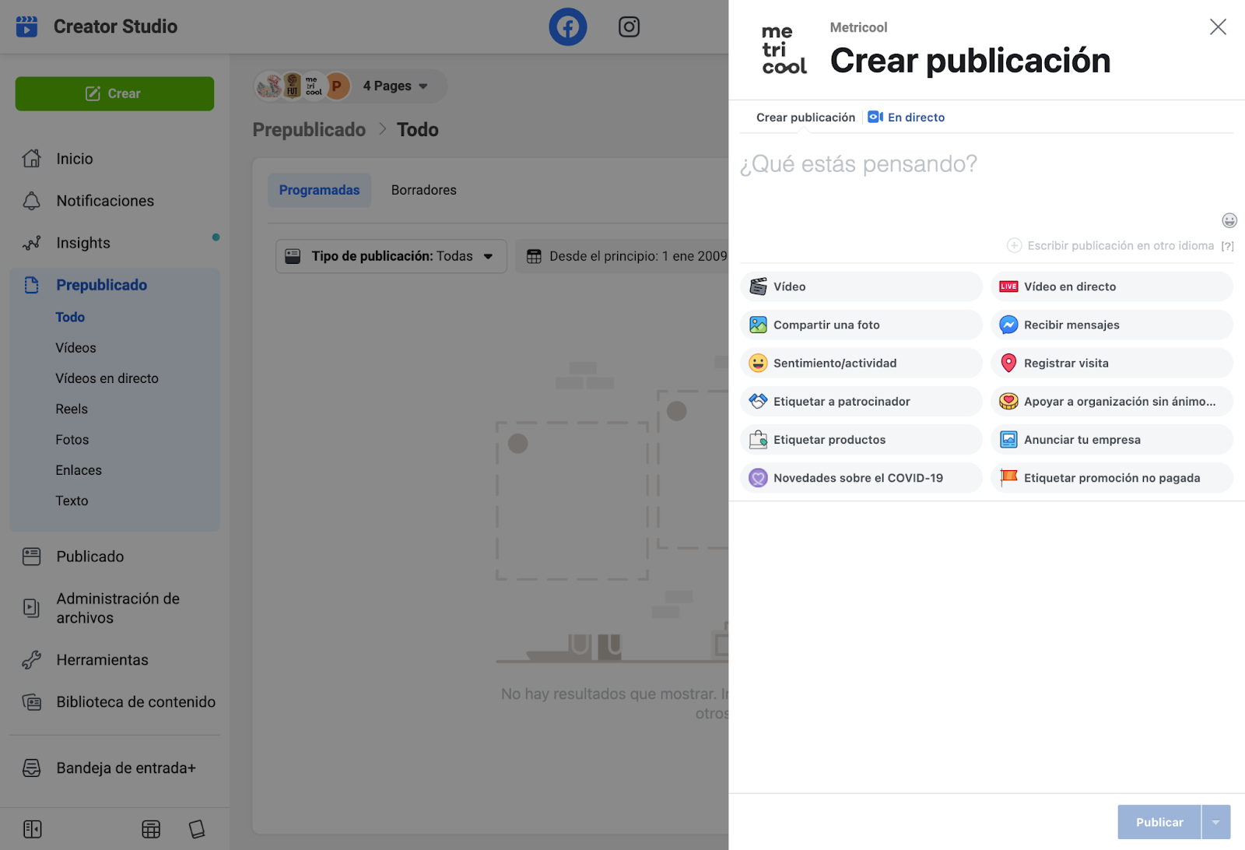
Task: Open the Tipo de publicación filter
Action: tap(390, 255)
